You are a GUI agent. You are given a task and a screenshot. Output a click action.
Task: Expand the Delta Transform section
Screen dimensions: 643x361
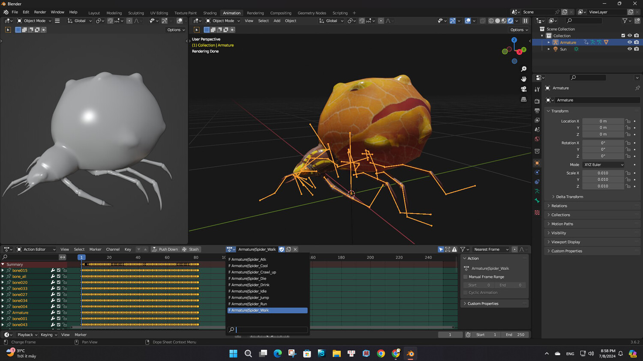569,197
